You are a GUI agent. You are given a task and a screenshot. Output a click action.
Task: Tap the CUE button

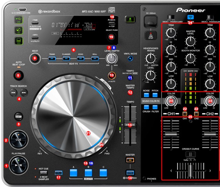[x=19, y=140]
